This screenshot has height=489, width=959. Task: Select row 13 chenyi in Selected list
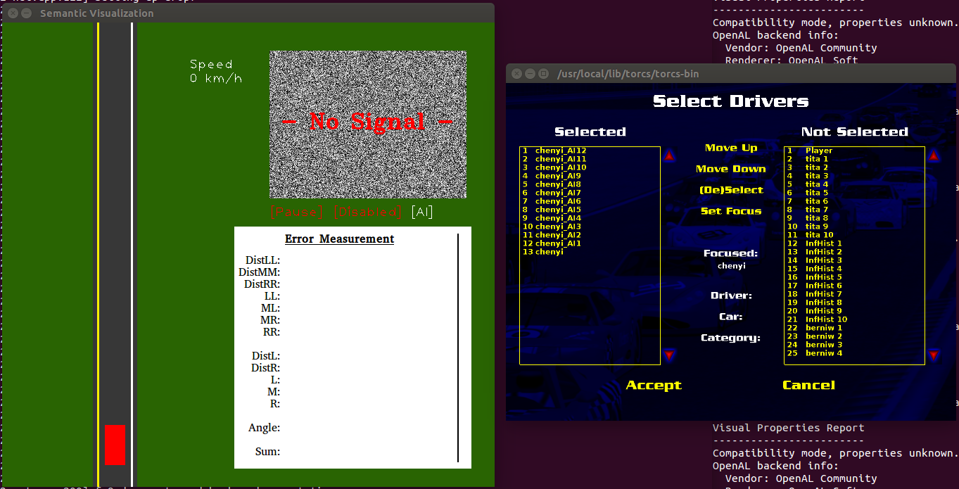[x=590, y=252]
